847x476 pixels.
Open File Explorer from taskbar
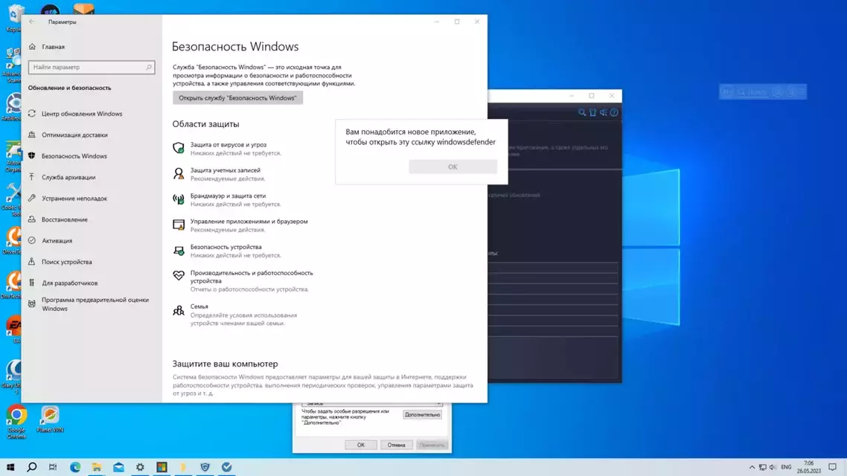pyautogui.click(x=97, y=467)
